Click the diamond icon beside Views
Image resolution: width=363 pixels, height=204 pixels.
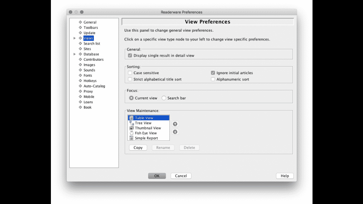click(x=81, y=38)
